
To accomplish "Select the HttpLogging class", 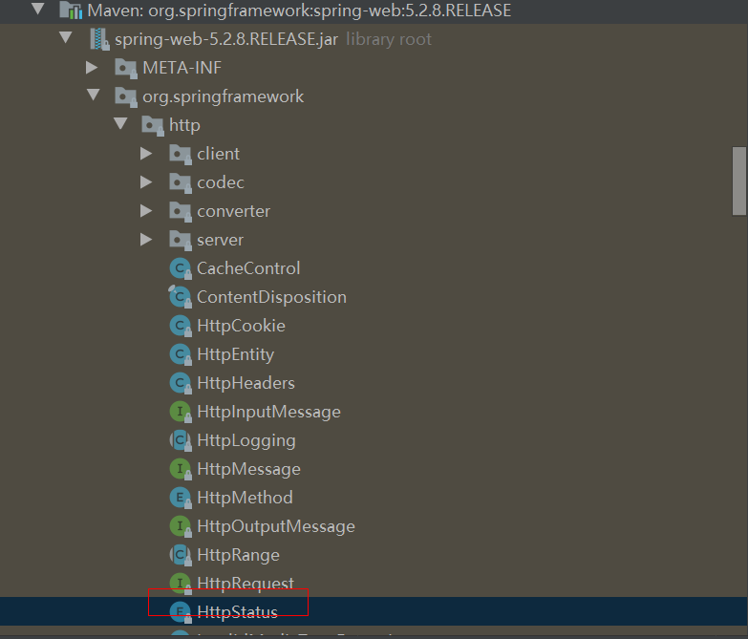I will [x=246, y=440].
